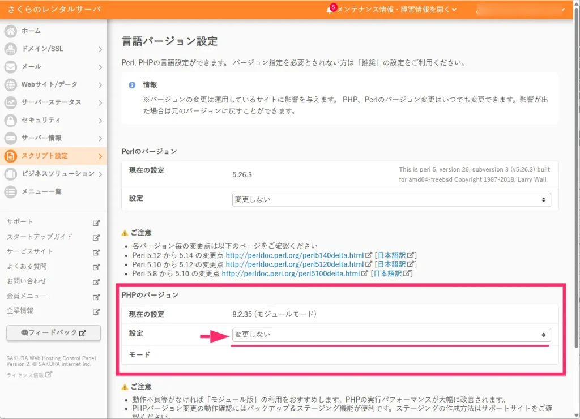Click the Web site/data globe icon
The height and width of the screenshot is (419, 580).
(10, 84)
